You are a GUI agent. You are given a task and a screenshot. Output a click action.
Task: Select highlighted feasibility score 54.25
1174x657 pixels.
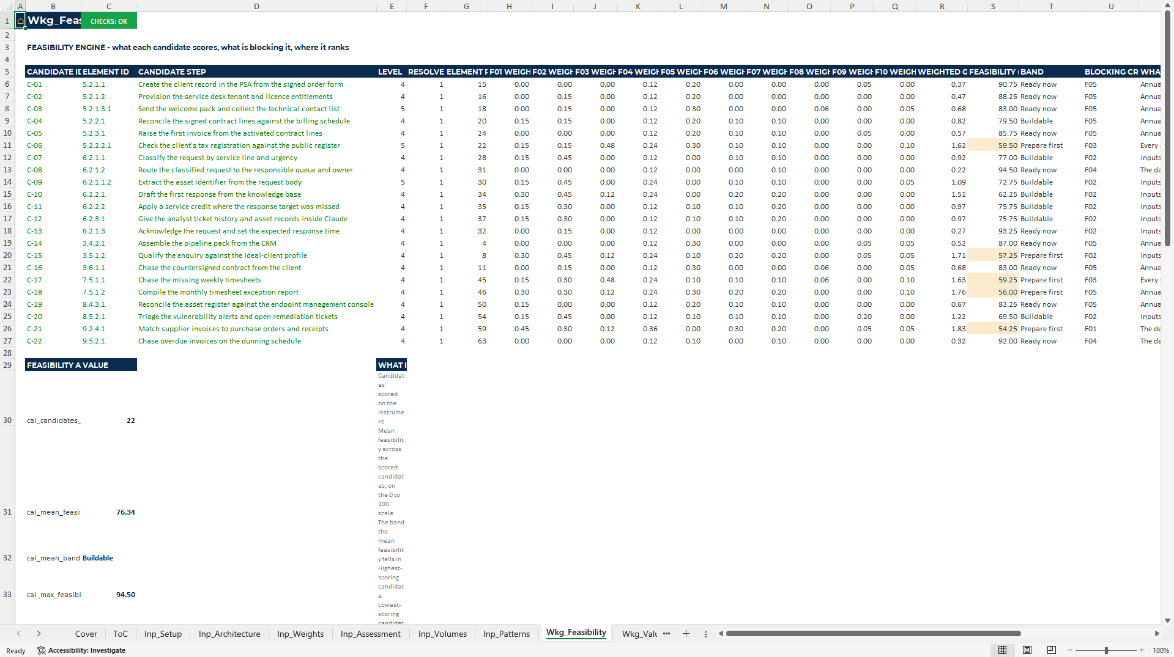pyautogui.click(x=992, y=329)
